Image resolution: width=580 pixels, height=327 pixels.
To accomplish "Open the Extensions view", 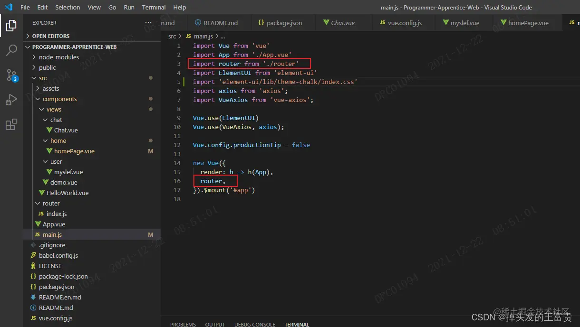I will coord(11,125).
